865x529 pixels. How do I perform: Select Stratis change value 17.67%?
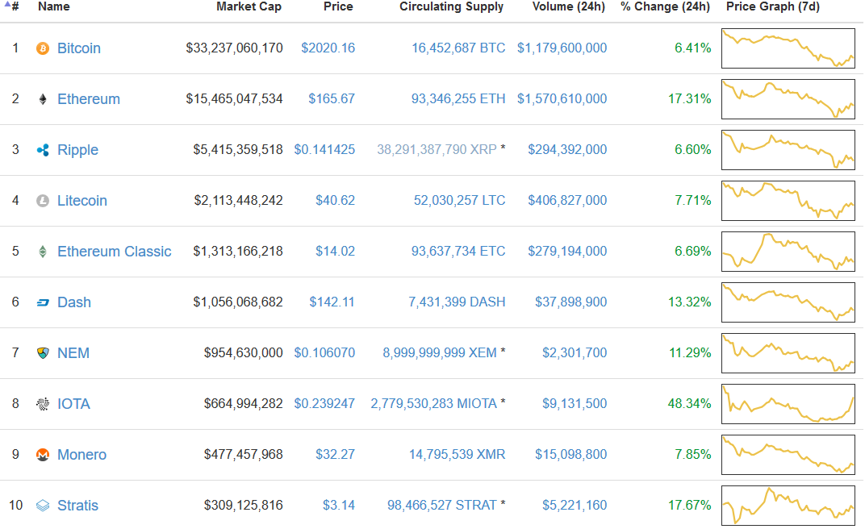690,505
